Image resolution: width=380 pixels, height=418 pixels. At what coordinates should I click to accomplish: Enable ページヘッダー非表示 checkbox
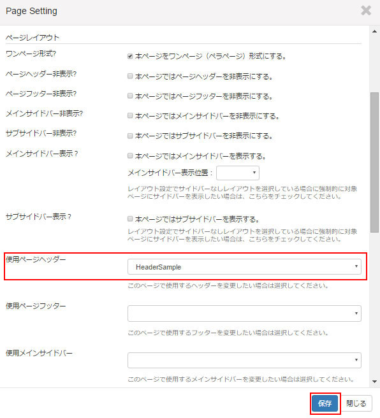(x=130, y=76)
